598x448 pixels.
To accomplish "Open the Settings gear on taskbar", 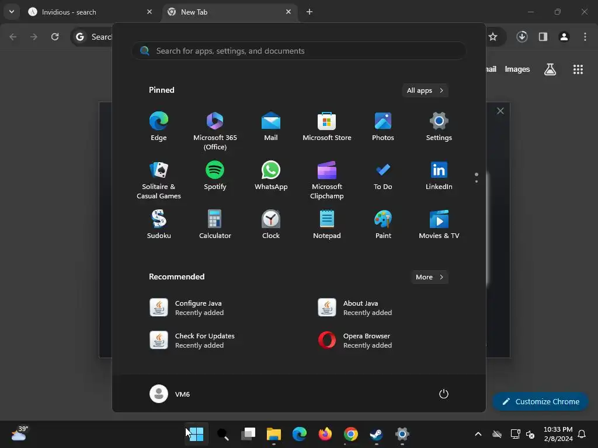I will (x=402, y=434).
